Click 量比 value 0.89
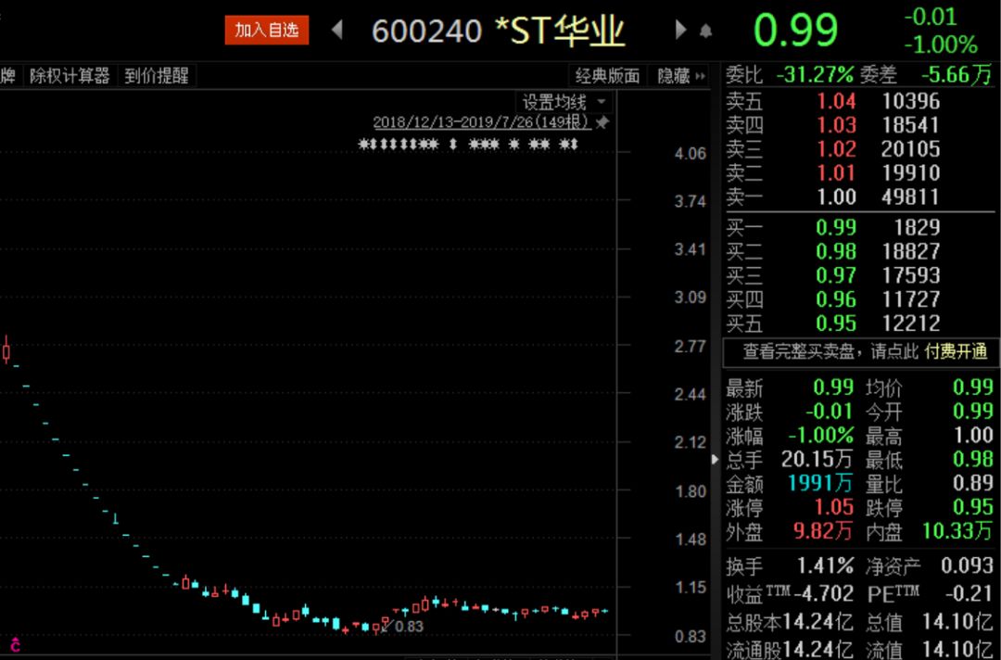 [x=973, y=483]
